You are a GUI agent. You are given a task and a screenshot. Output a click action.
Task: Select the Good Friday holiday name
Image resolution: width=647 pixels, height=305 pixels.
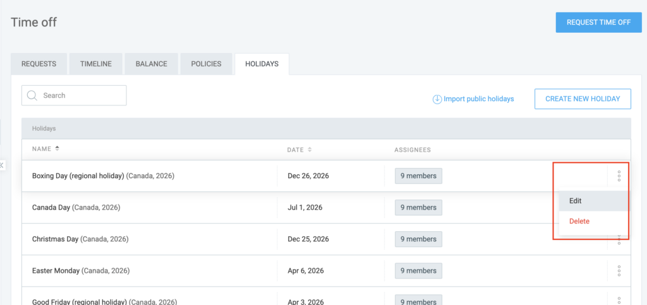point(104,302)
